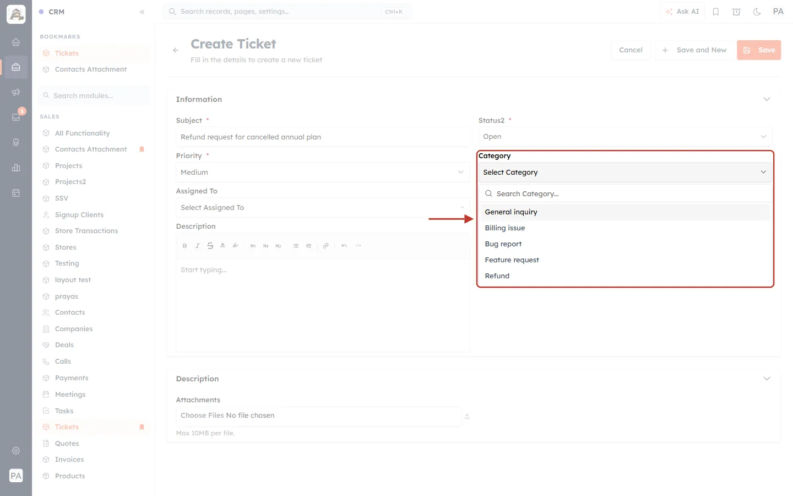Focus the Search Category field

point(625,194)
